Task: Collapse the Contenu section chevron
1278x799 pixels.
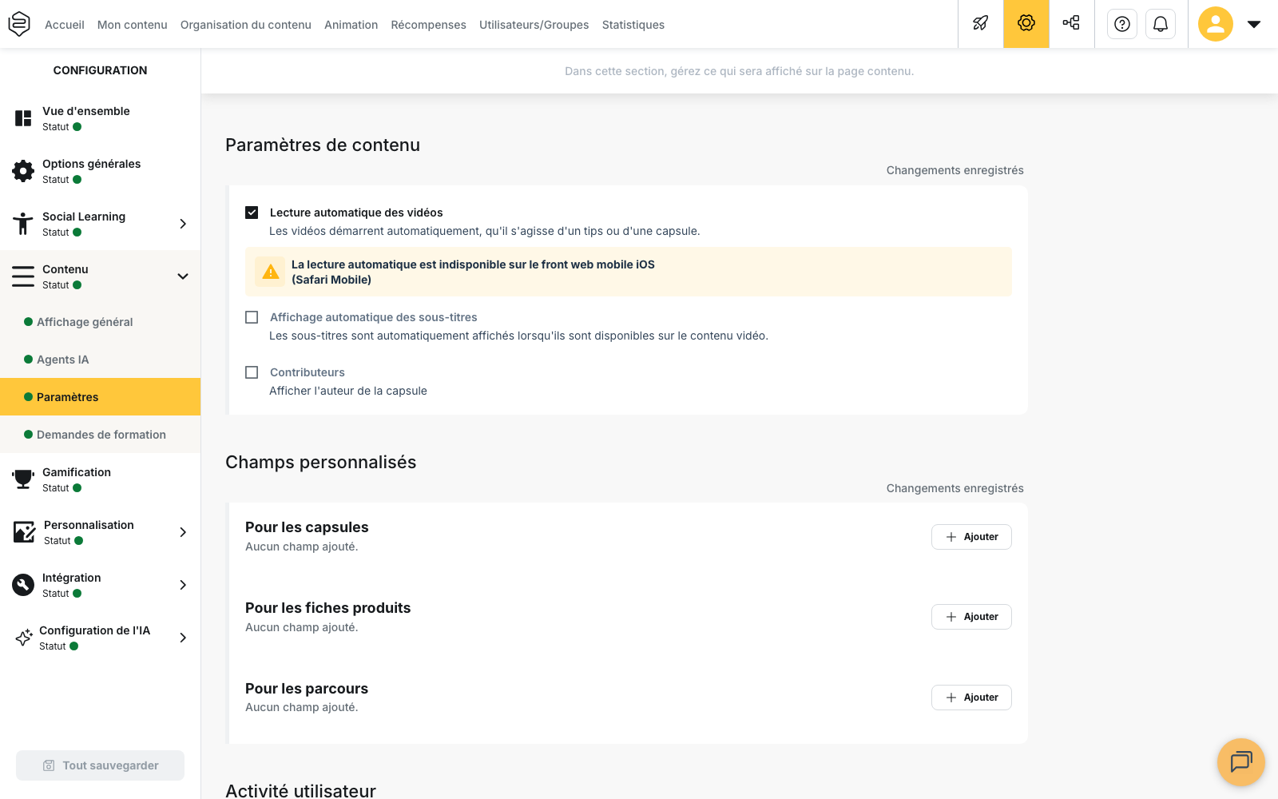Action: coord(183,276)
